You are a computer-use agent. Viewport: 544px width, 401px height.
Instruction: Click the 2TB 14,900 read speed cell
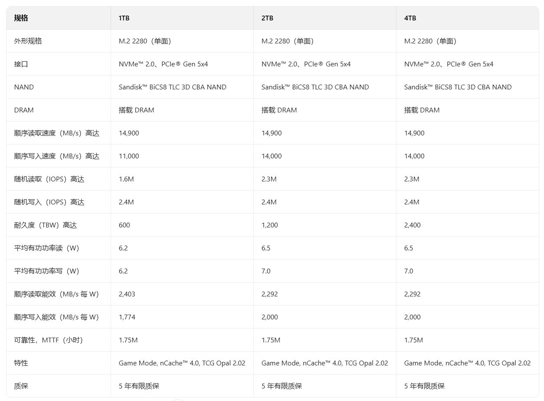(272, 133)
